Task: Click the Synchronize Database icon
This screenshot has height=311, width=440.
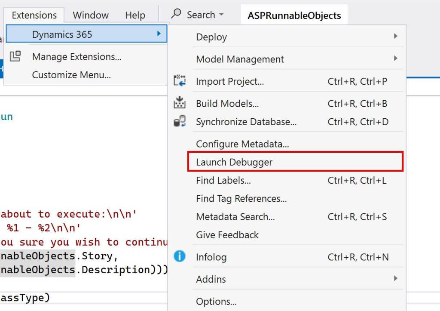Action: point(179,122)
